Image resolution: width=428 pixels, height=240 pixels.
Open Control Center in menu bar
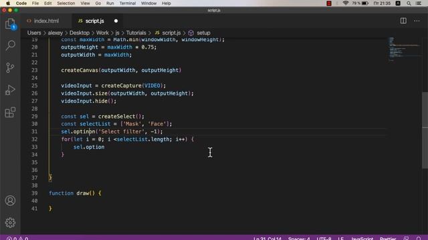419,3
